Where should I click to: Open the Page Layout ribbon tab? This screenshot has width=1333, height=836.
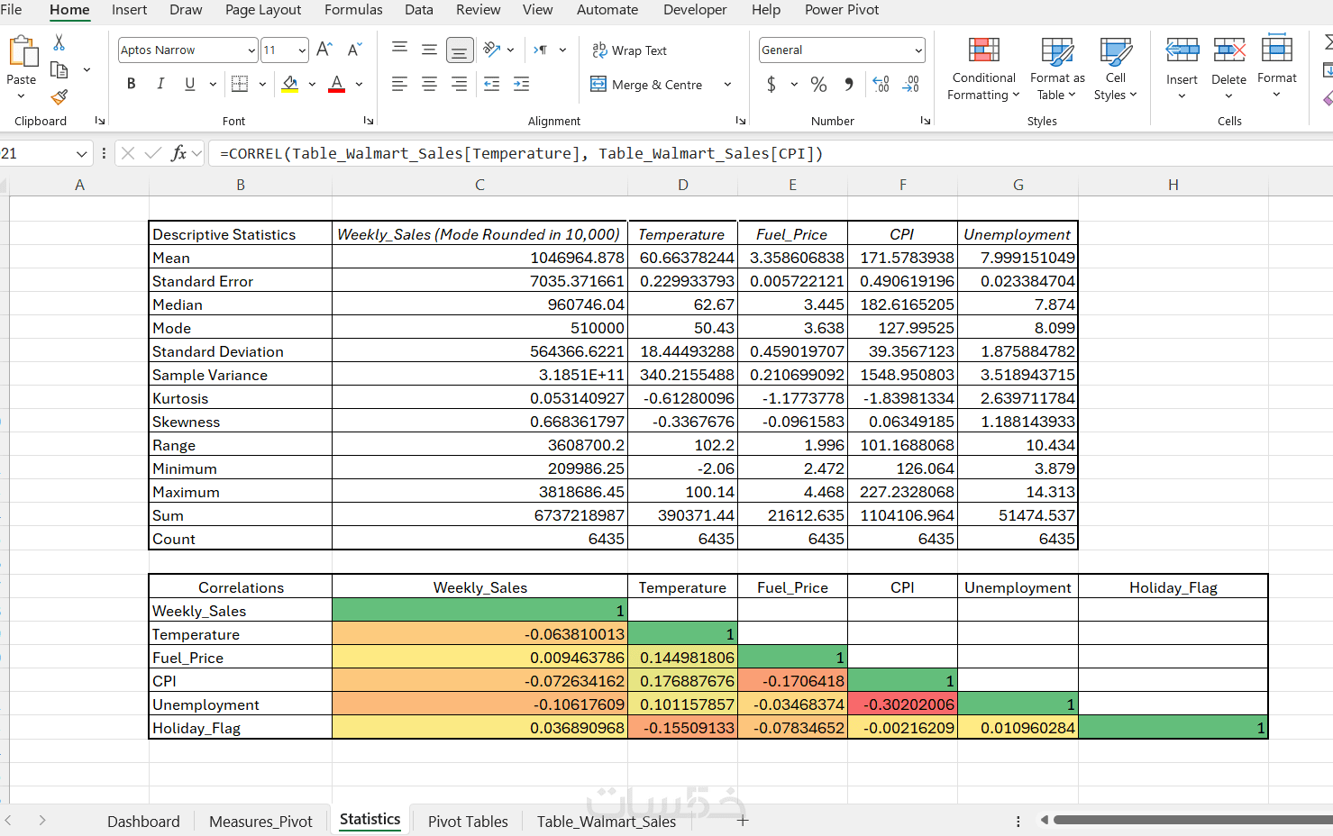click(x=263, y=10)
